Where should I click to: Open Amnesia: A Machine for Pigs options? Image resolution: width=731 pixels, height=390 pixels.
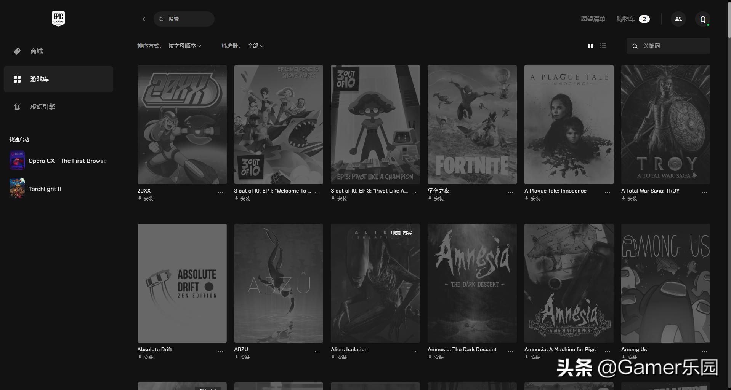[608, 351]
